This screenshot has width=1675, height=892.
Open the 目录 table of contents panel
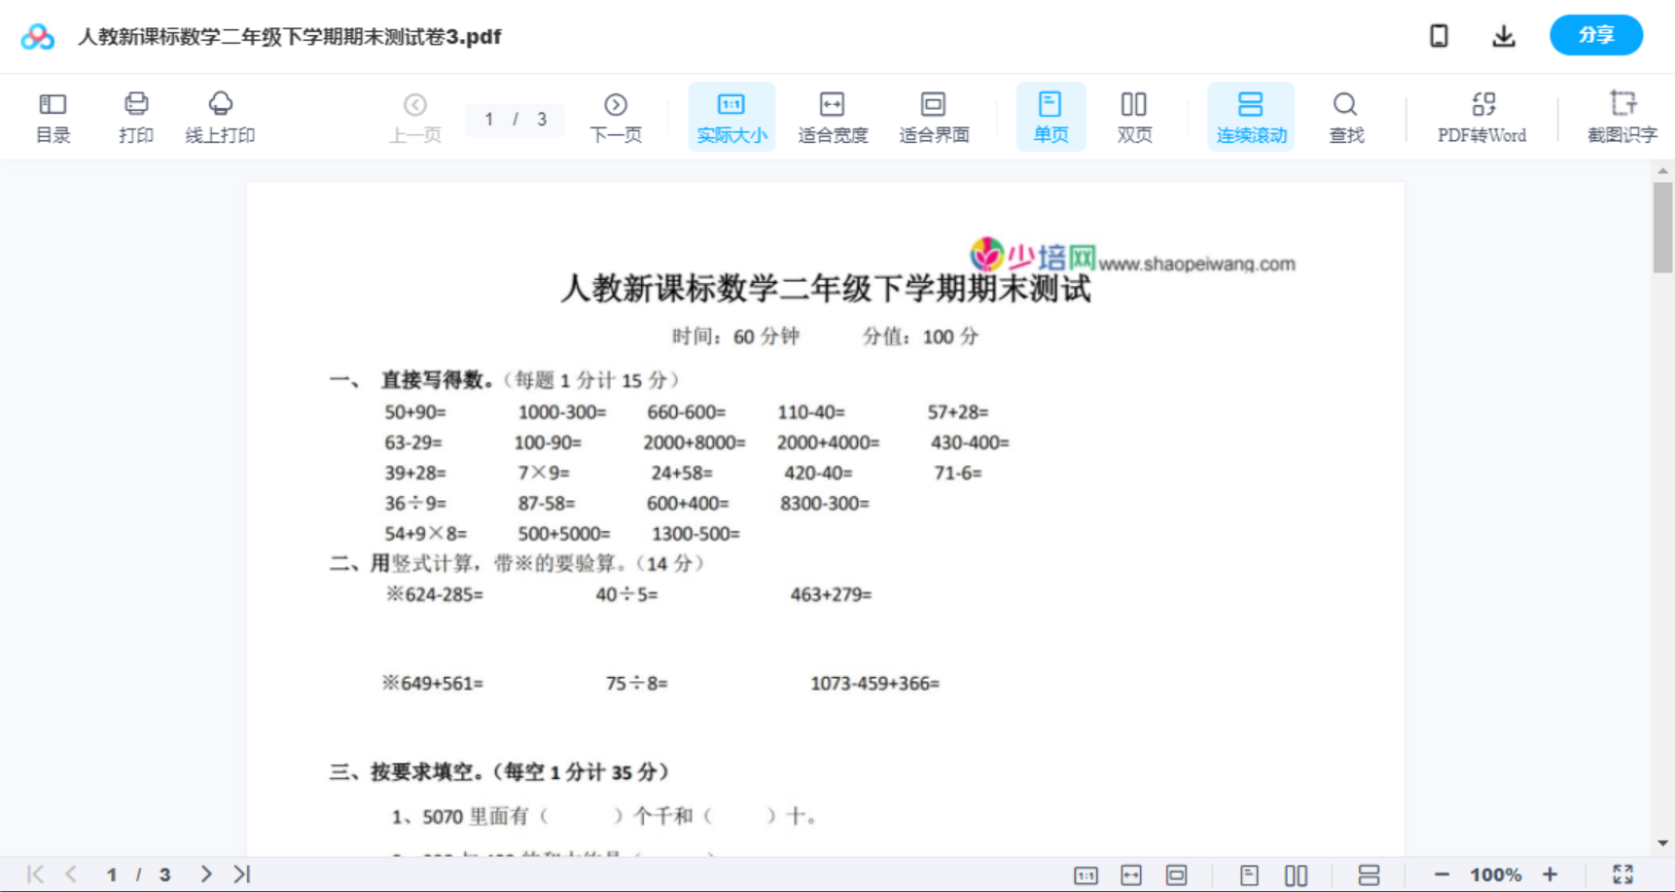tap(53, 116)
